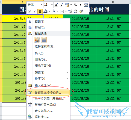Click paste values clipboard icon
The image size is (131, 120).
coord(44,40)
